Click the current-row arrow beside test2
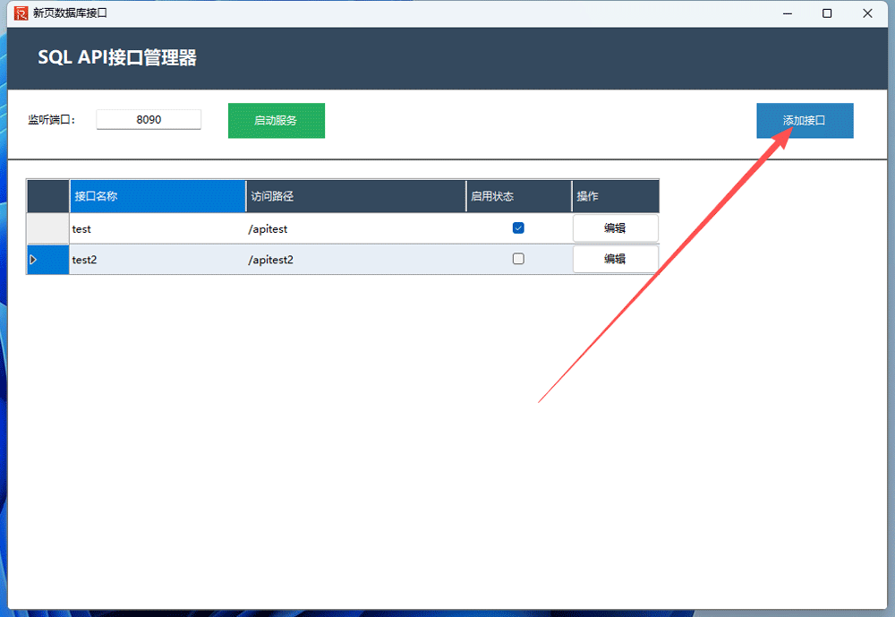 pyautogui.click(x=34, y=260)
